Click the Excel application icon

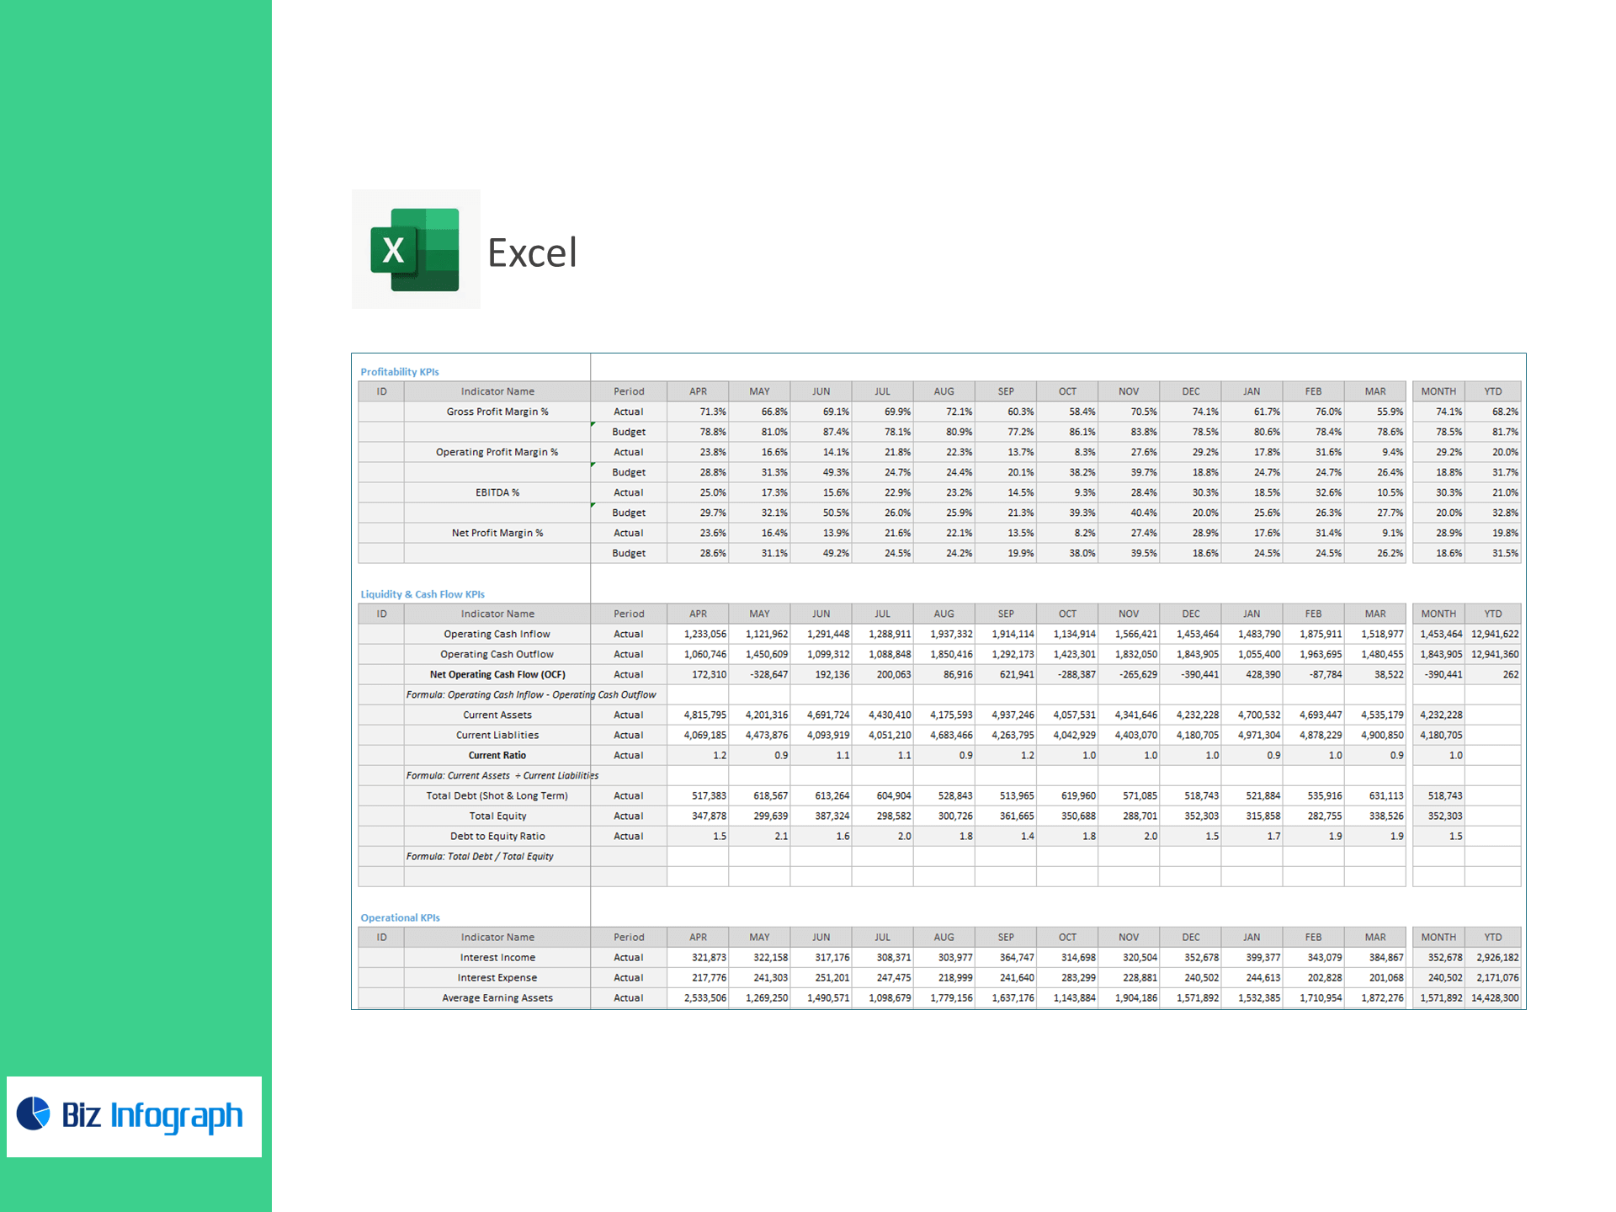click(x=415, y=249)
